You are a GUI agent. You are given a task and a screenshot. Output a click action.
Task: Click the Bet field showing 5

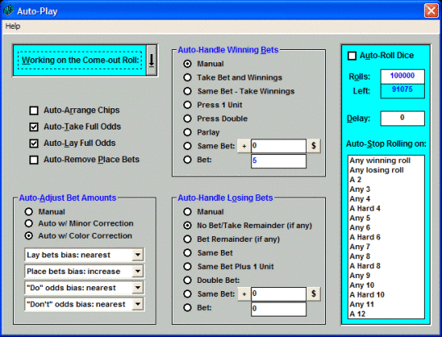pyautogui.click(x=278, y=161)
